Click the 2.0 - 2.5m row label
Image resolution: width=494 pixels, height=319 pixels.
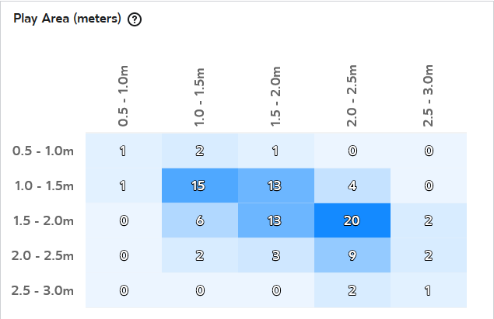click(43, 255)
